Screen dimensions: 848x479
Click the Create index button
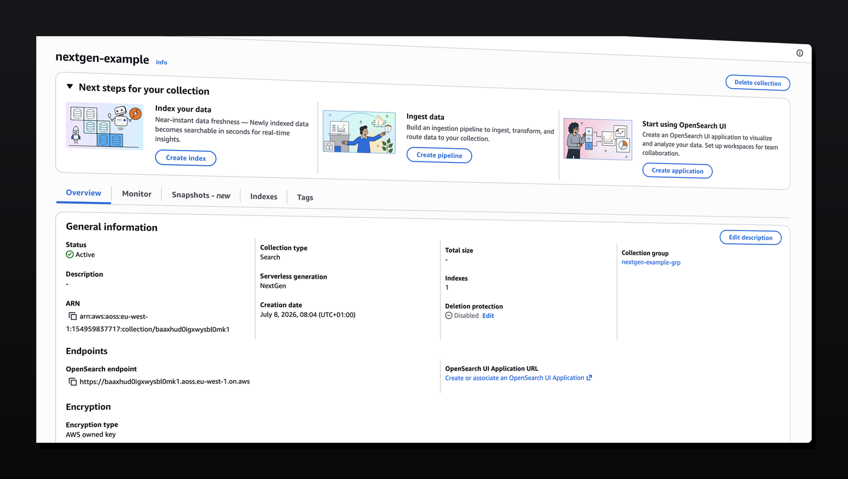pos(186,158)
